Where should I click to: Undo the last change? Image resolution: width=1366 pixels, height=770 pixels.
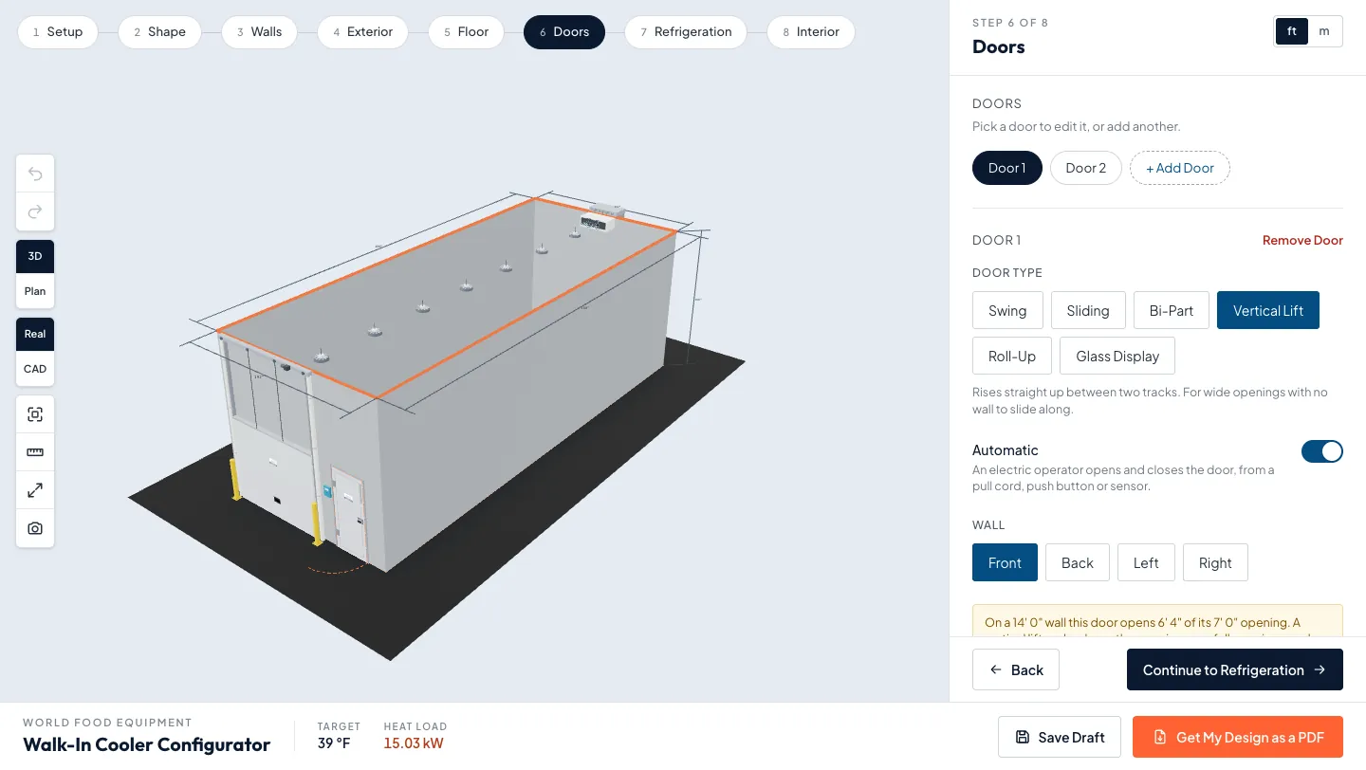click(35, 174)
